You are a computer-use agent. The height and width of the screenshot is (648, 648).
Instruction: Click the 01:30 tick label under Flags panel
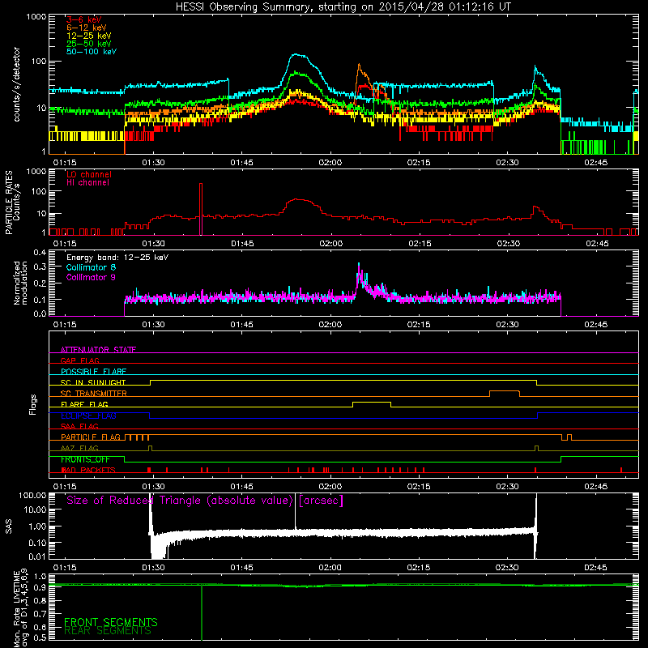click(153, 487)
